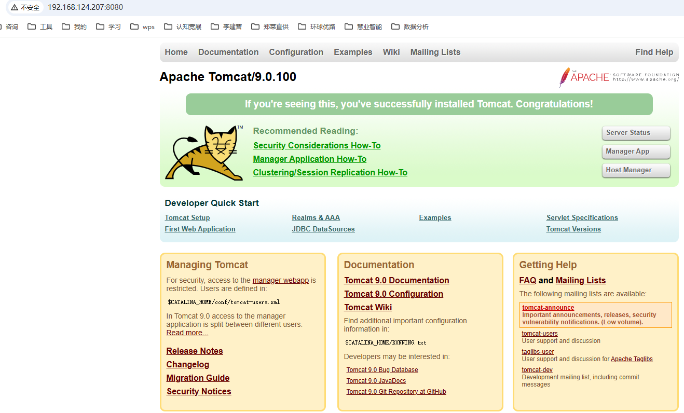Image resolution: width=684 pixels, height=413 pixels.
Task: Launch the Manager App button
Action: click(x=636, y=152)
